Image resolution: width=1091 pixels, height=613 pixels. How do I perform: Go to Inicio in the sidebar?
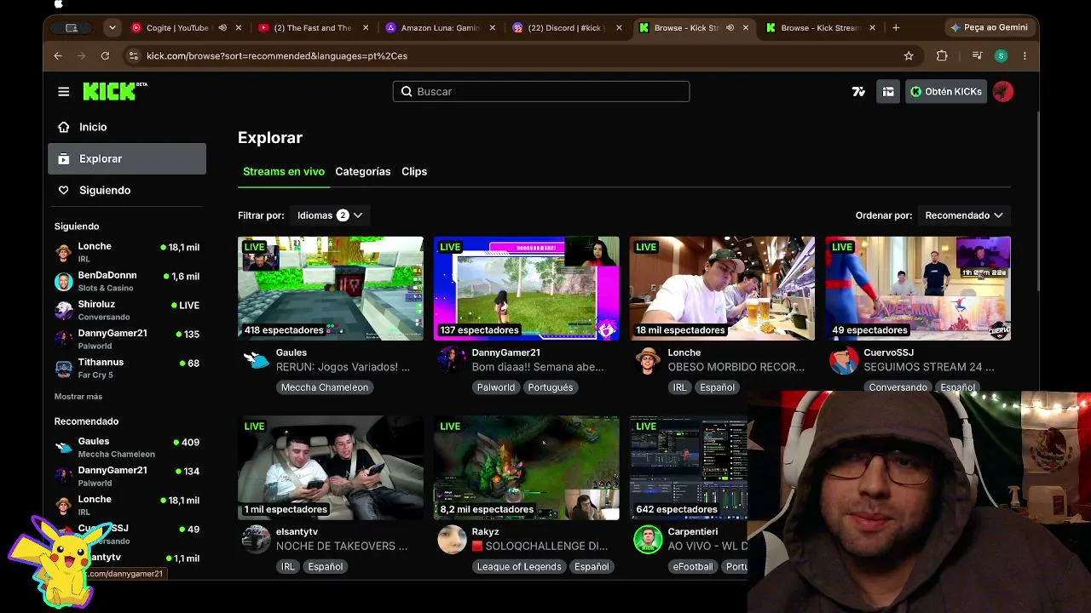coord(127,128)
